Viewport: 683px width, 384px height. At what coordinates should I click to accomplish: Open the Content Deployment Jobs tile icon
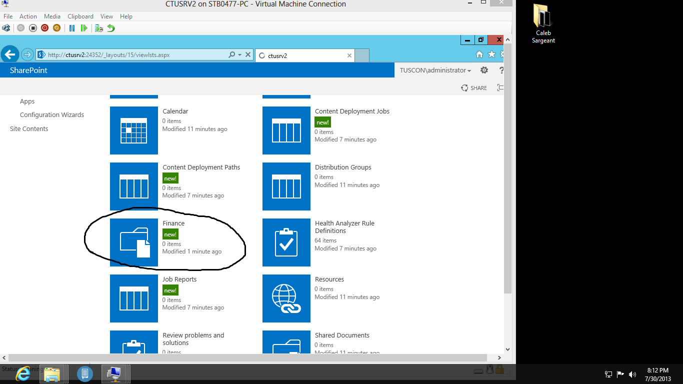click(286, 130)
